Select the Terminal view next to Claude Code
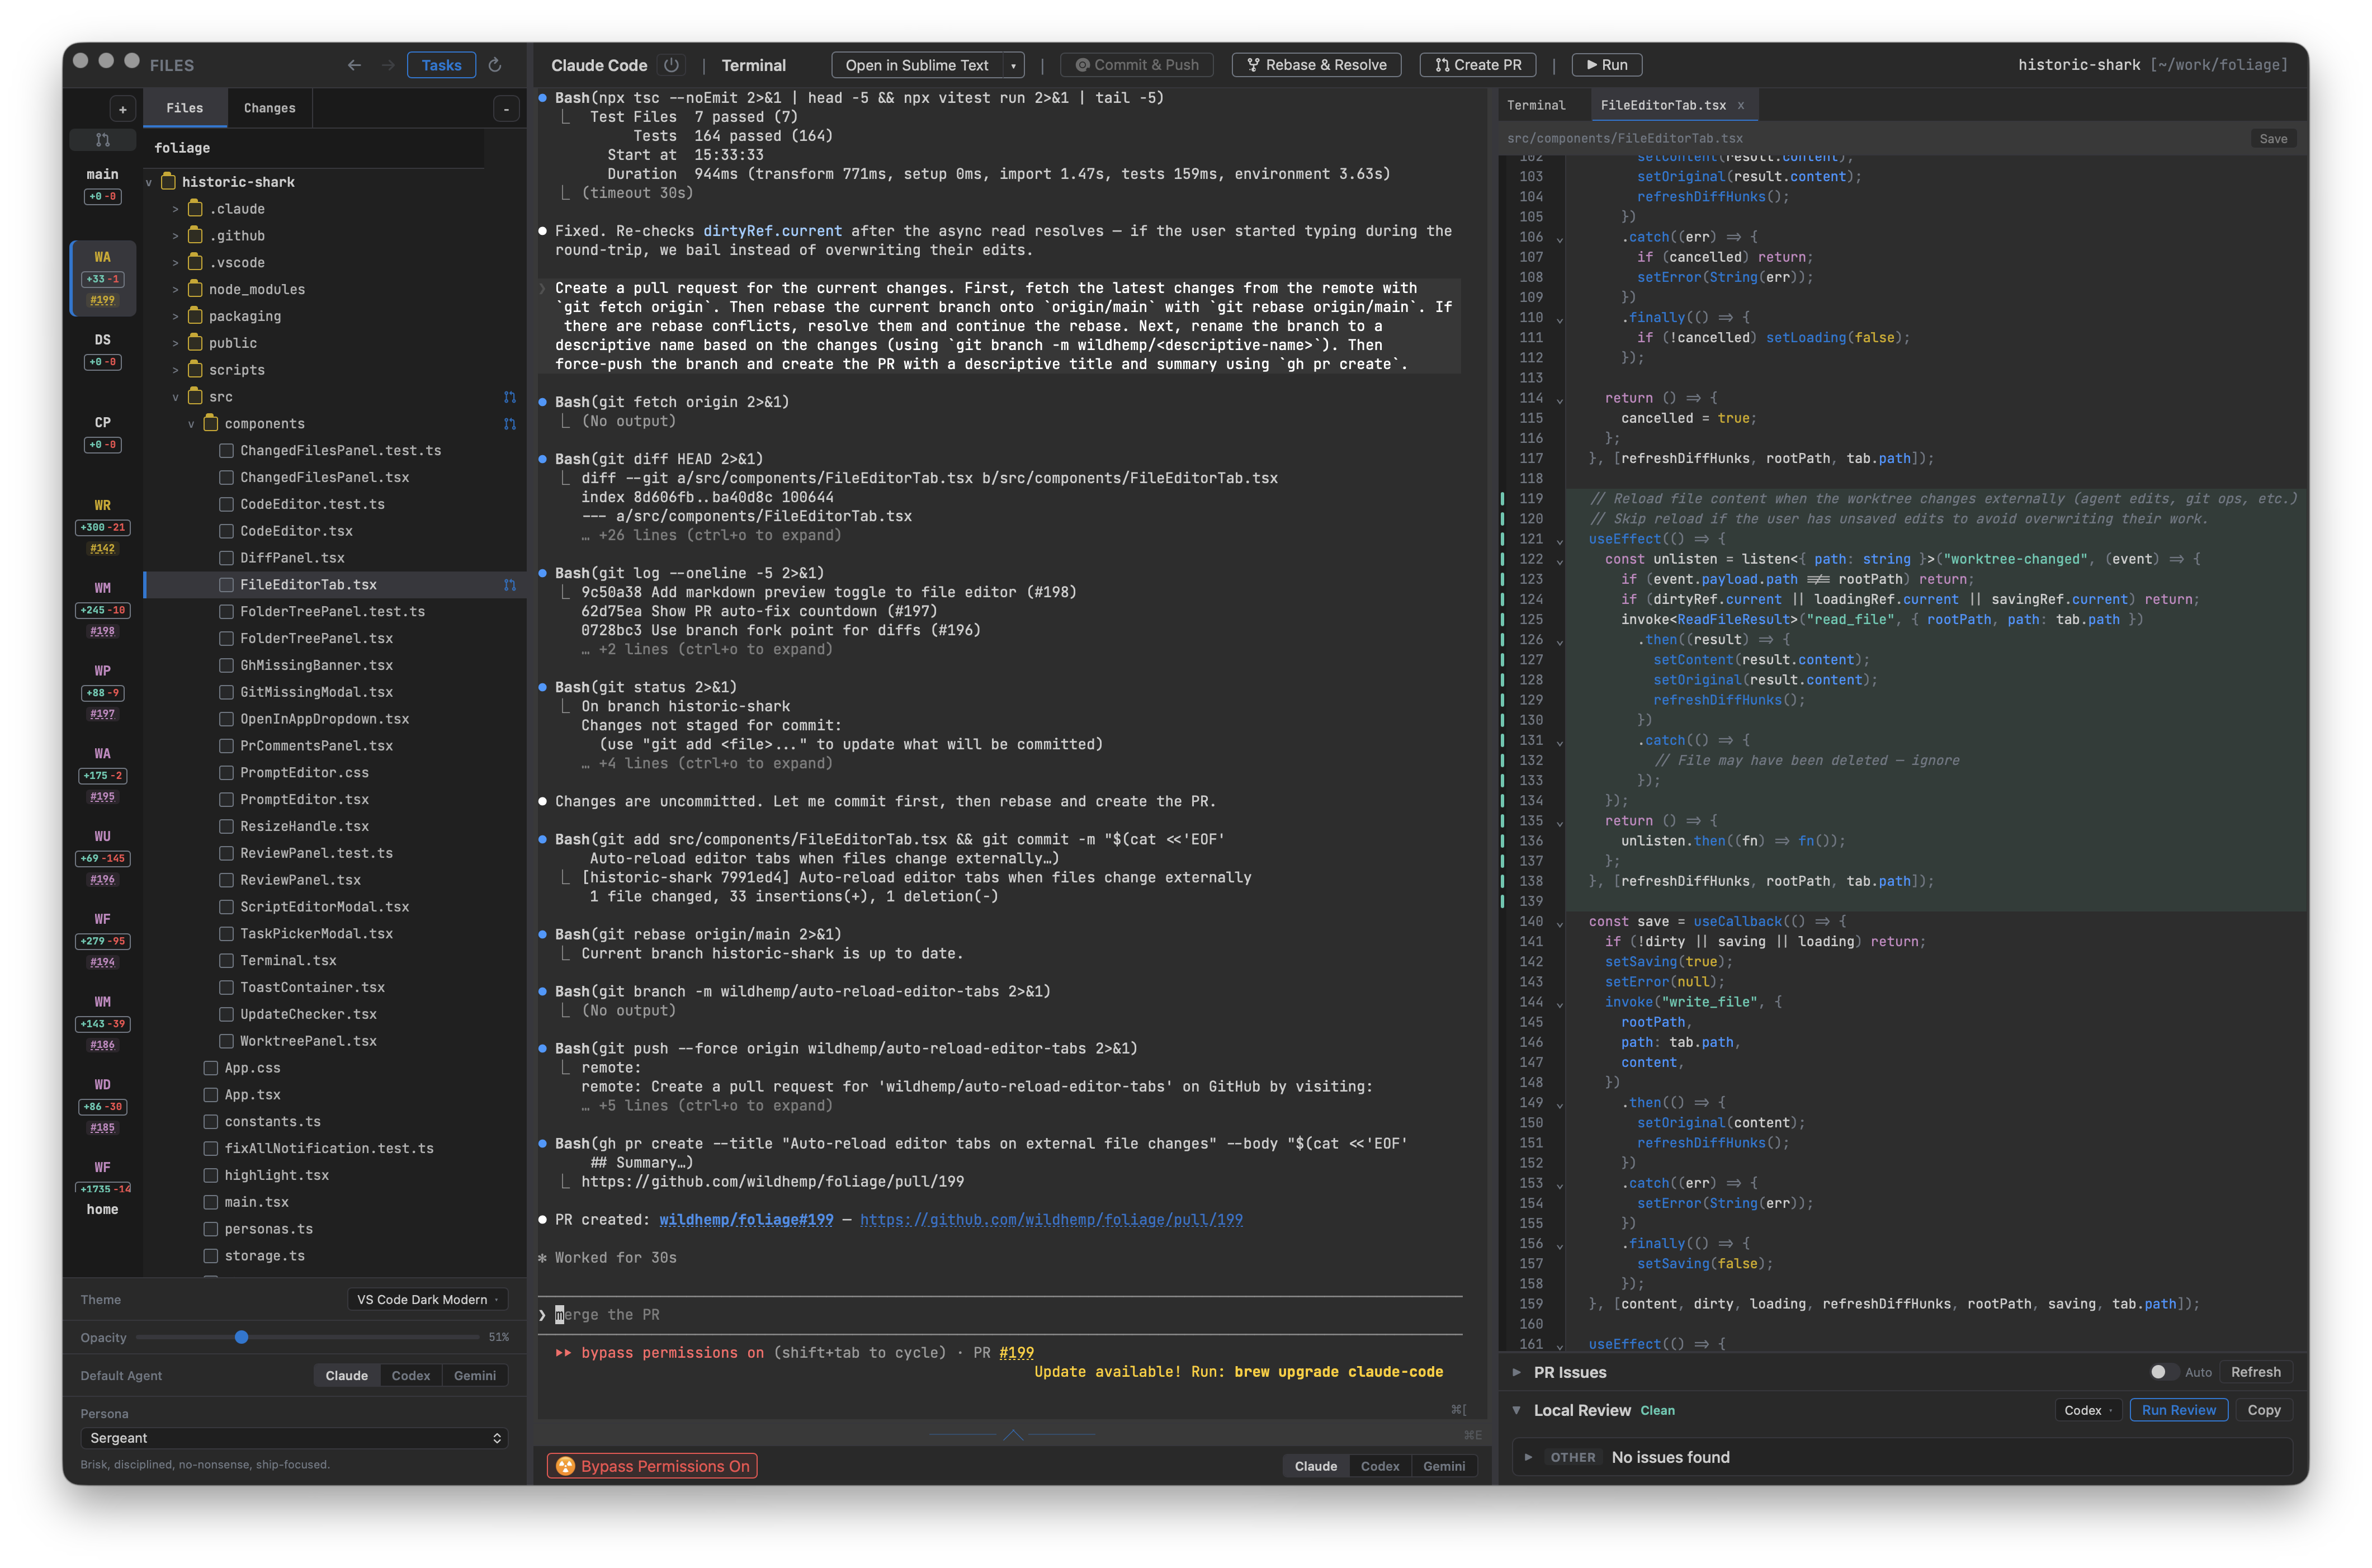The image size is (2372, 1568). [x=753, y=65]
